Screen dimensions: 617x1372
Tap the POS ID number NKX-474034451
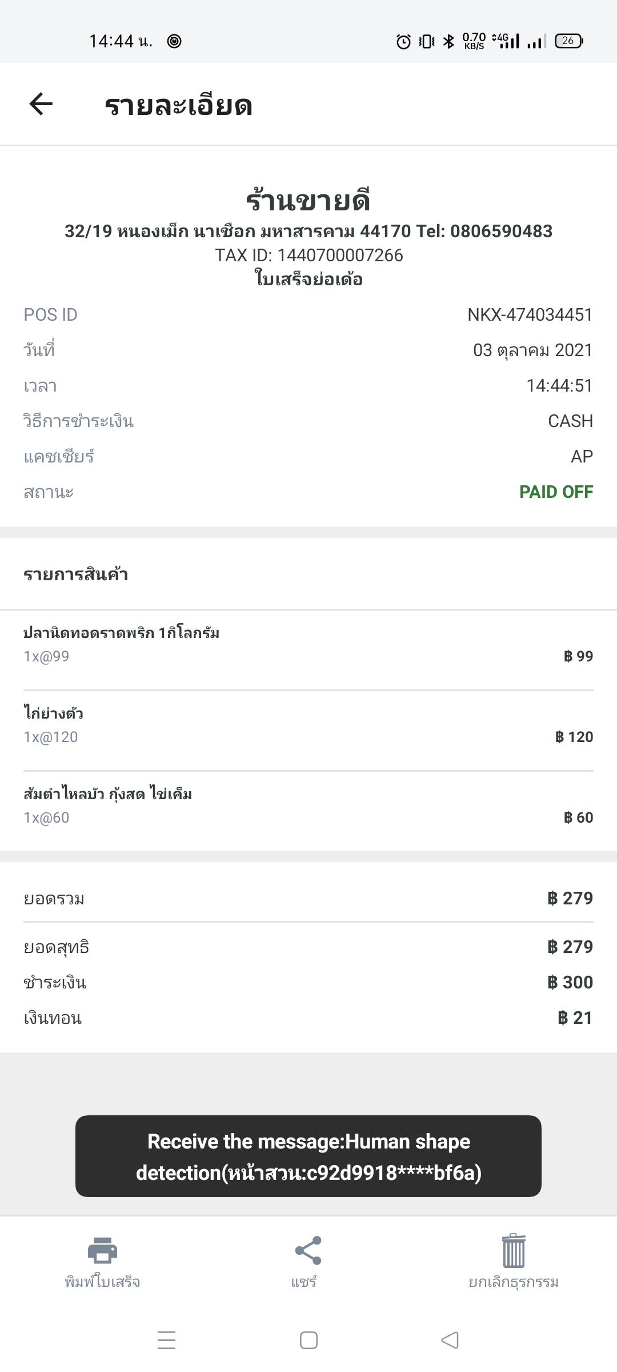tap(530, 314)
